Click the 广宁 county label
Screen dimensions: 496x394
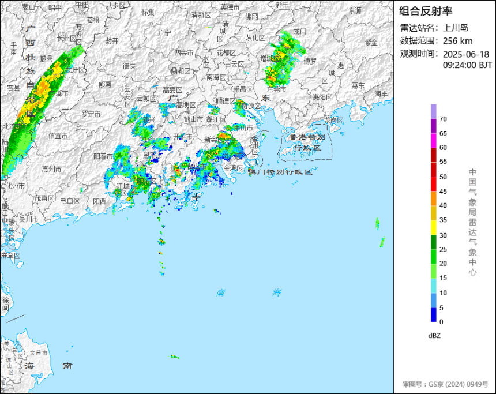(x=164, y=33)
